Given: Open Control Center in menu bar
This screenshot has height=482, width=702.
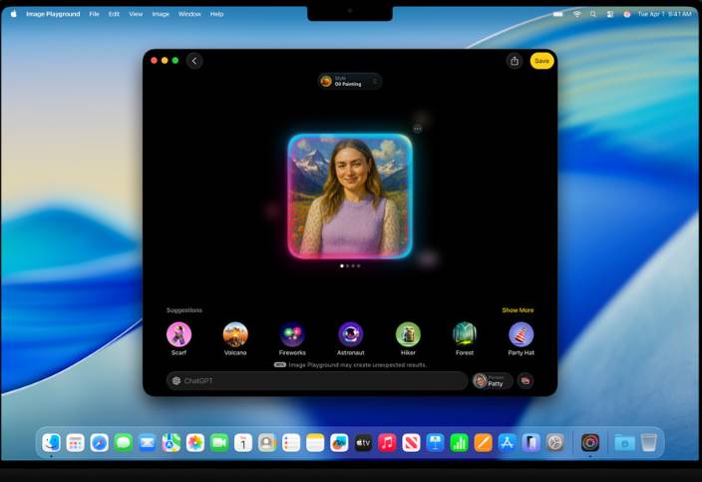Looking at the screenshot, I should click(610, 14).
